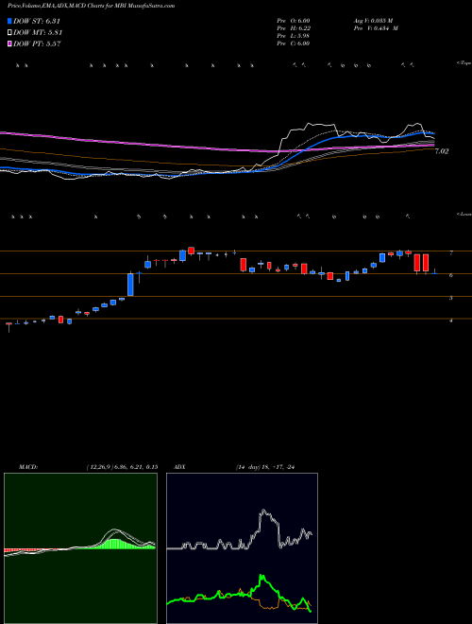This screenshot has height=624, width=472.
Task: Click the ADX (14 day) parameter values
Action: click(267, 467)
